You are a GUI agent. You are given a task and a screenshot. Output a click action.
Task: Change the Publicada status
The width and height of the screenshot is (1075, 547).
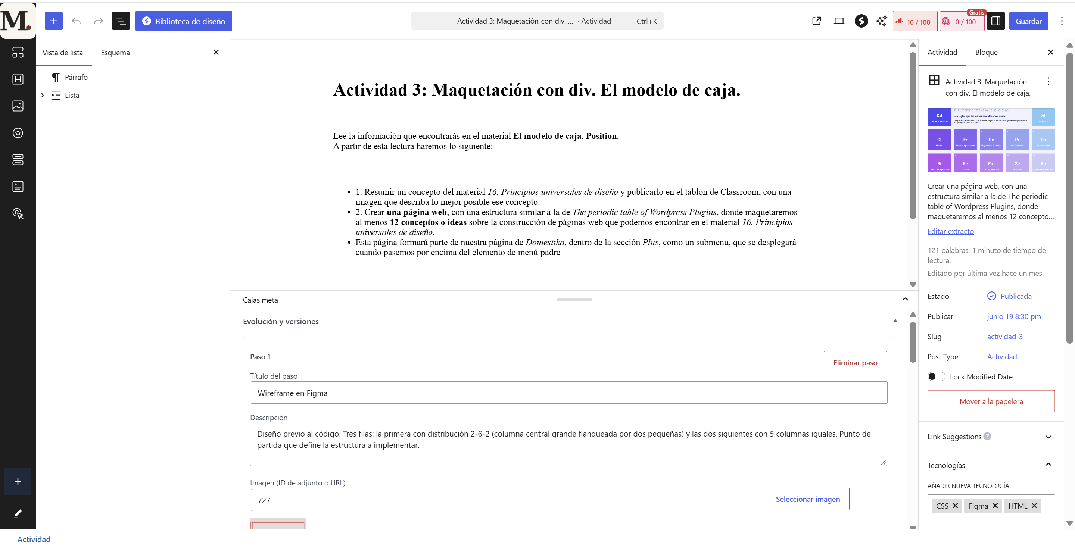pyautogui.click(x=1009, y=296)
